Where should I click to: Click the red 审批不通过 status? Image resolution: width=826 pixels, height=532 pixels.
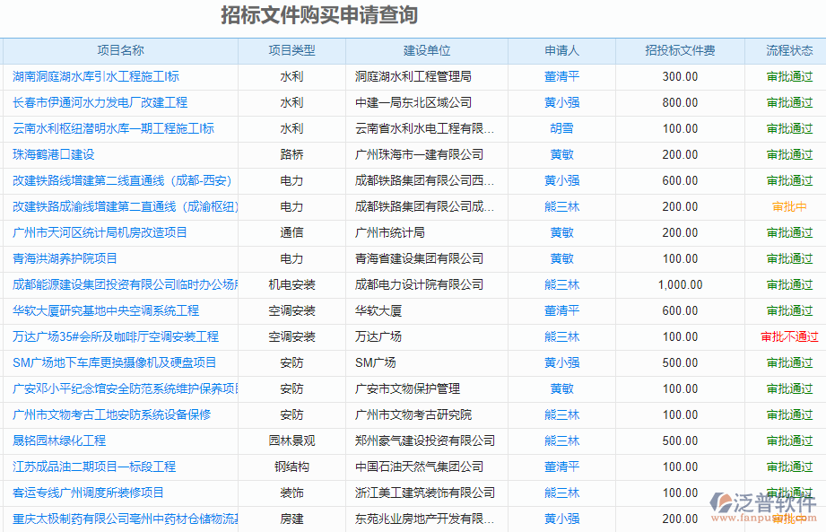pyautogui.click(x=789, y=337)
